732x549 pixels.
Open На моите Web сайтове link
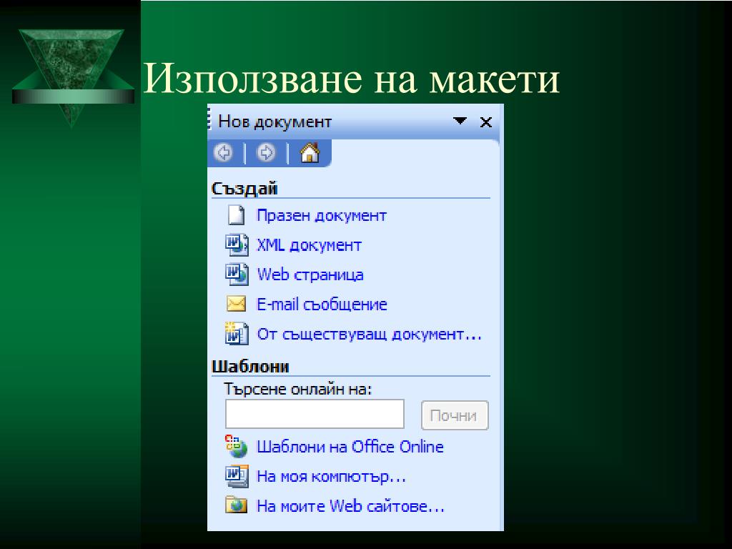pyautogui.click(x=350, y=506)
